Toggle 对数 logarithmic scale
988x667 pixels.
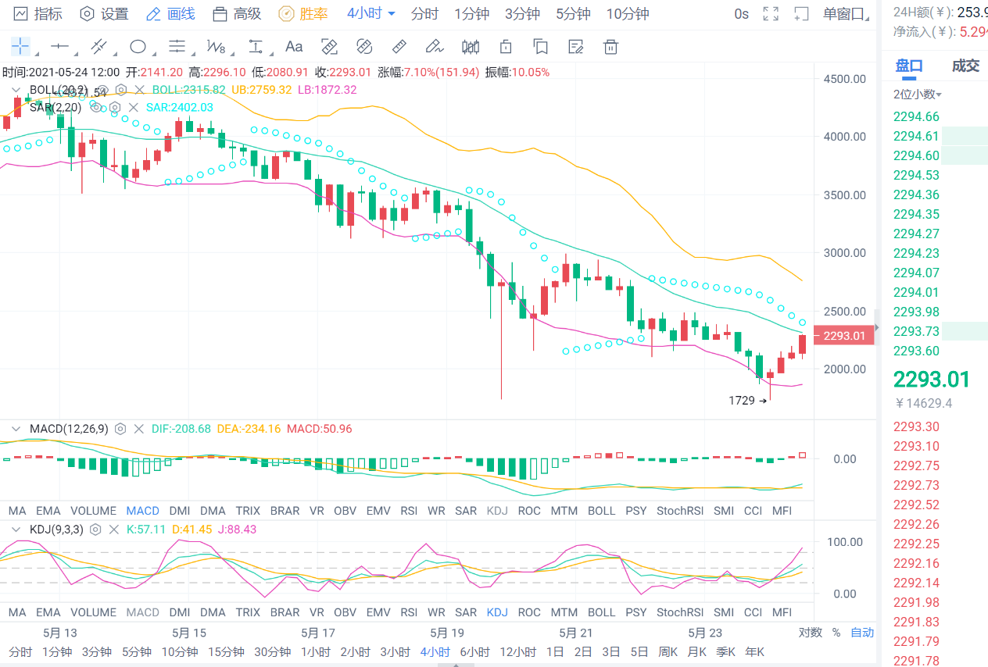[x=810, y=633]
